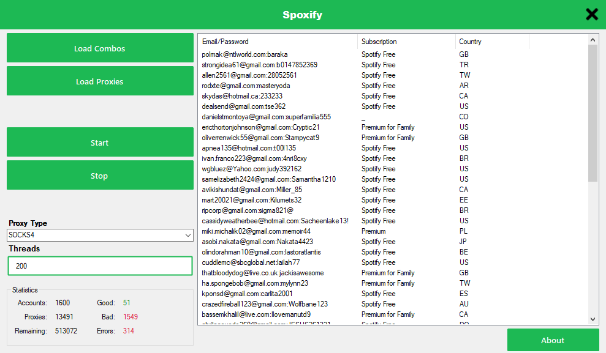
Task: Click the Country cell reading AR
Action: pos(464,86)
